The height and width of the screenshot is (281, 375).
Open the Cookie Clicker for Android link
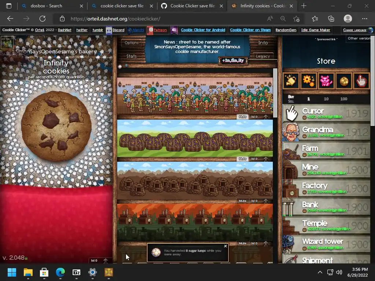coord(203,30)
